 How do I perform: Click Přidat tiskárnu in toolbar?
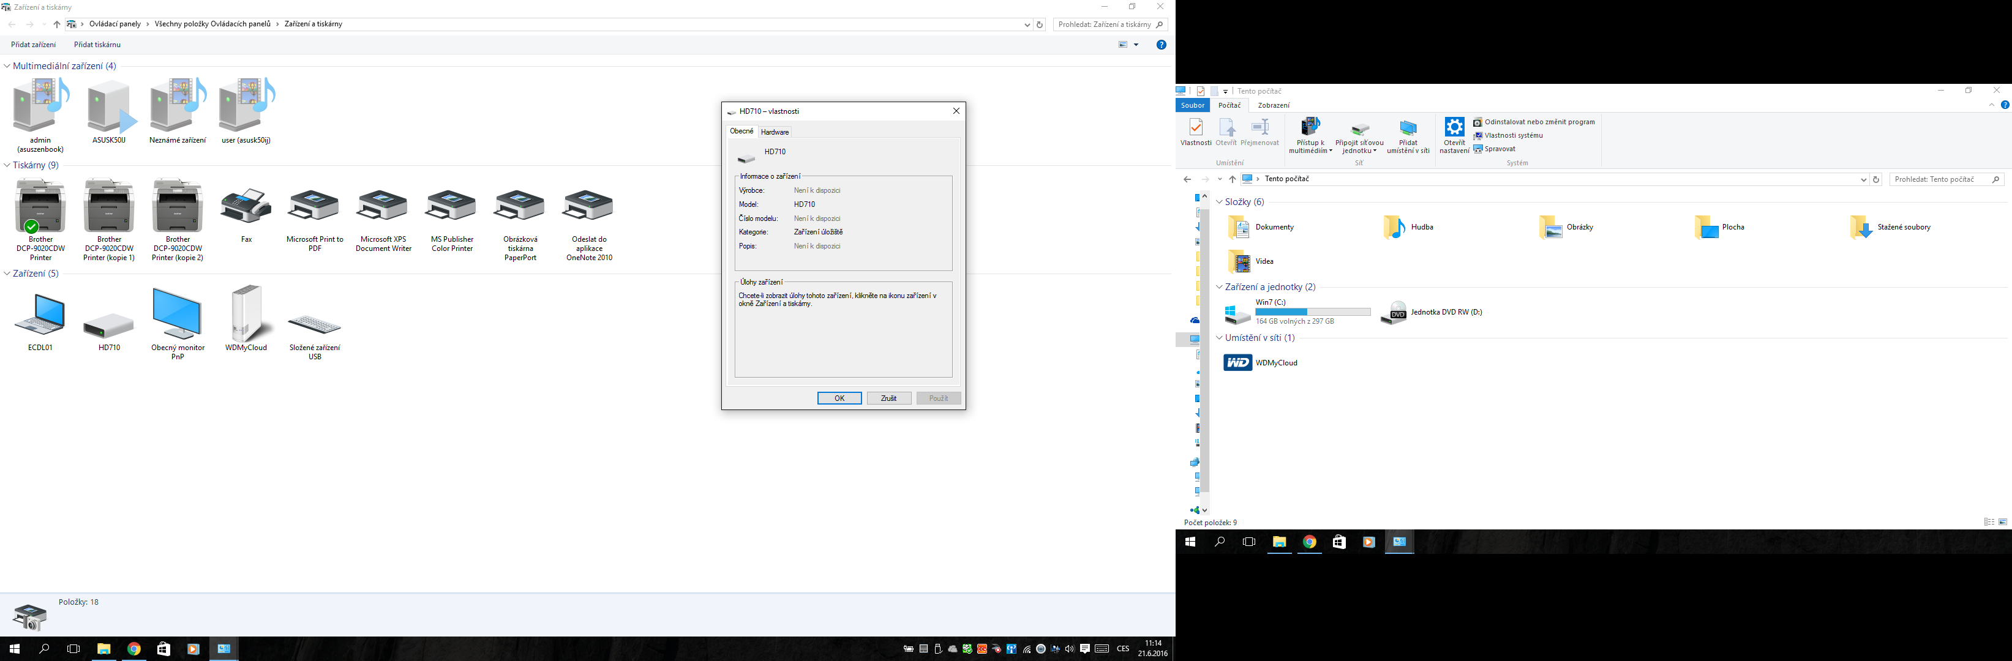[x=97, y=45]
